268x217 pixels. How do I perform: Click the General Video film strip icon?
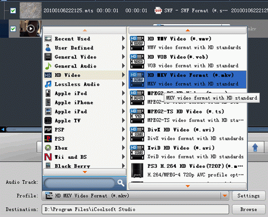(48, 57)
